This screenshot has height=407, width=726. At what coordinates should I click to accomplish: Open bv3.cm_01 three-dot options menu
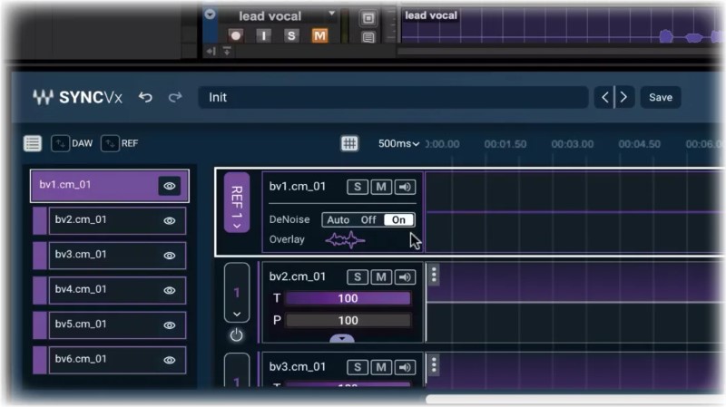(x=434, y=365)
